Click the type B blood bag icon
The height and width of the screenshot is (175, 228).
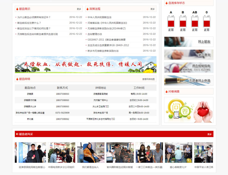pos(183,21)
